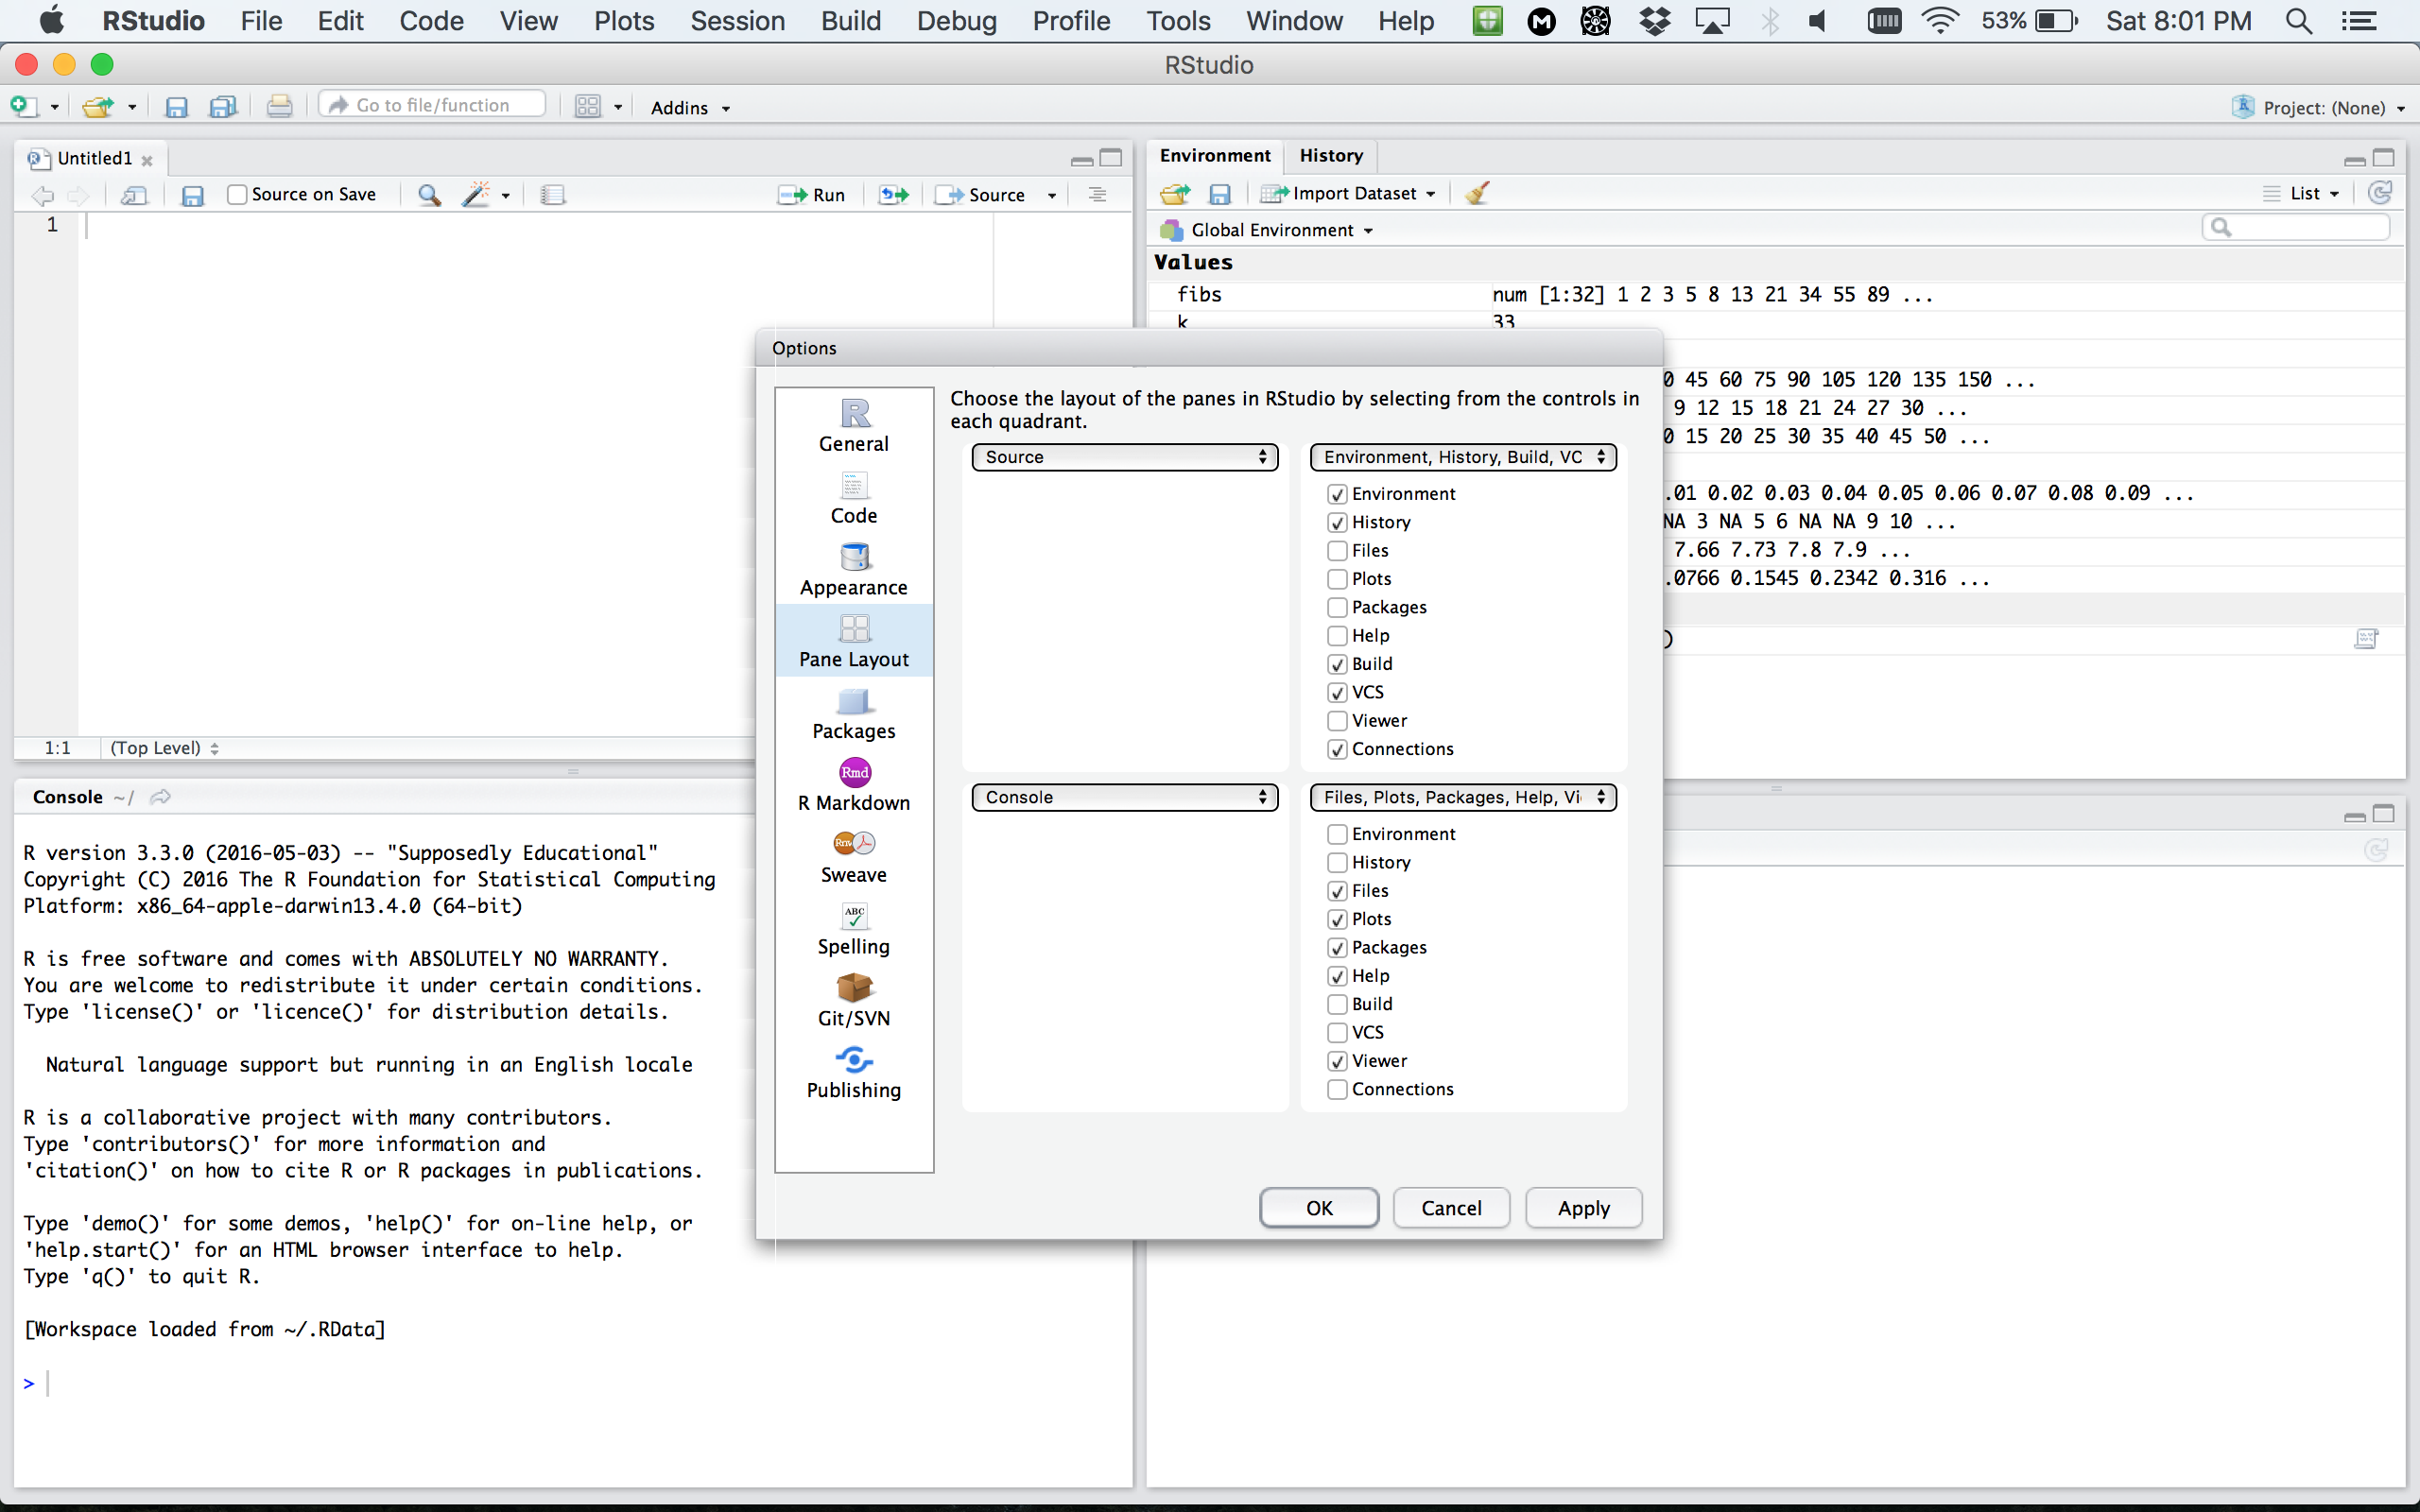Click the broom icon to clear workspace

point(1477,193)
